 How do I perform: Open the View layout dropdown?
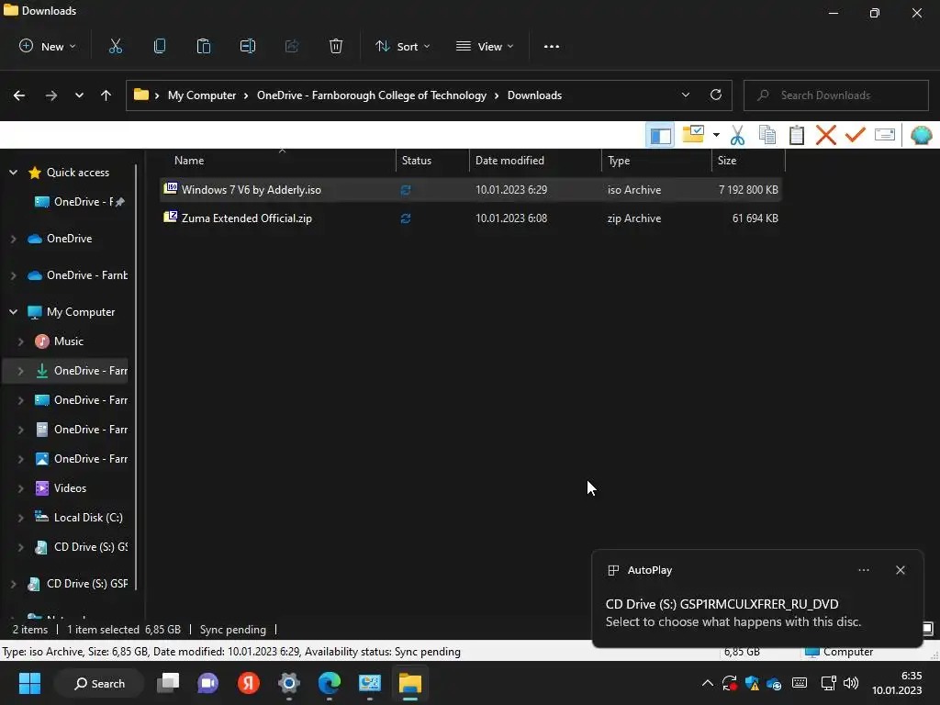485,46
